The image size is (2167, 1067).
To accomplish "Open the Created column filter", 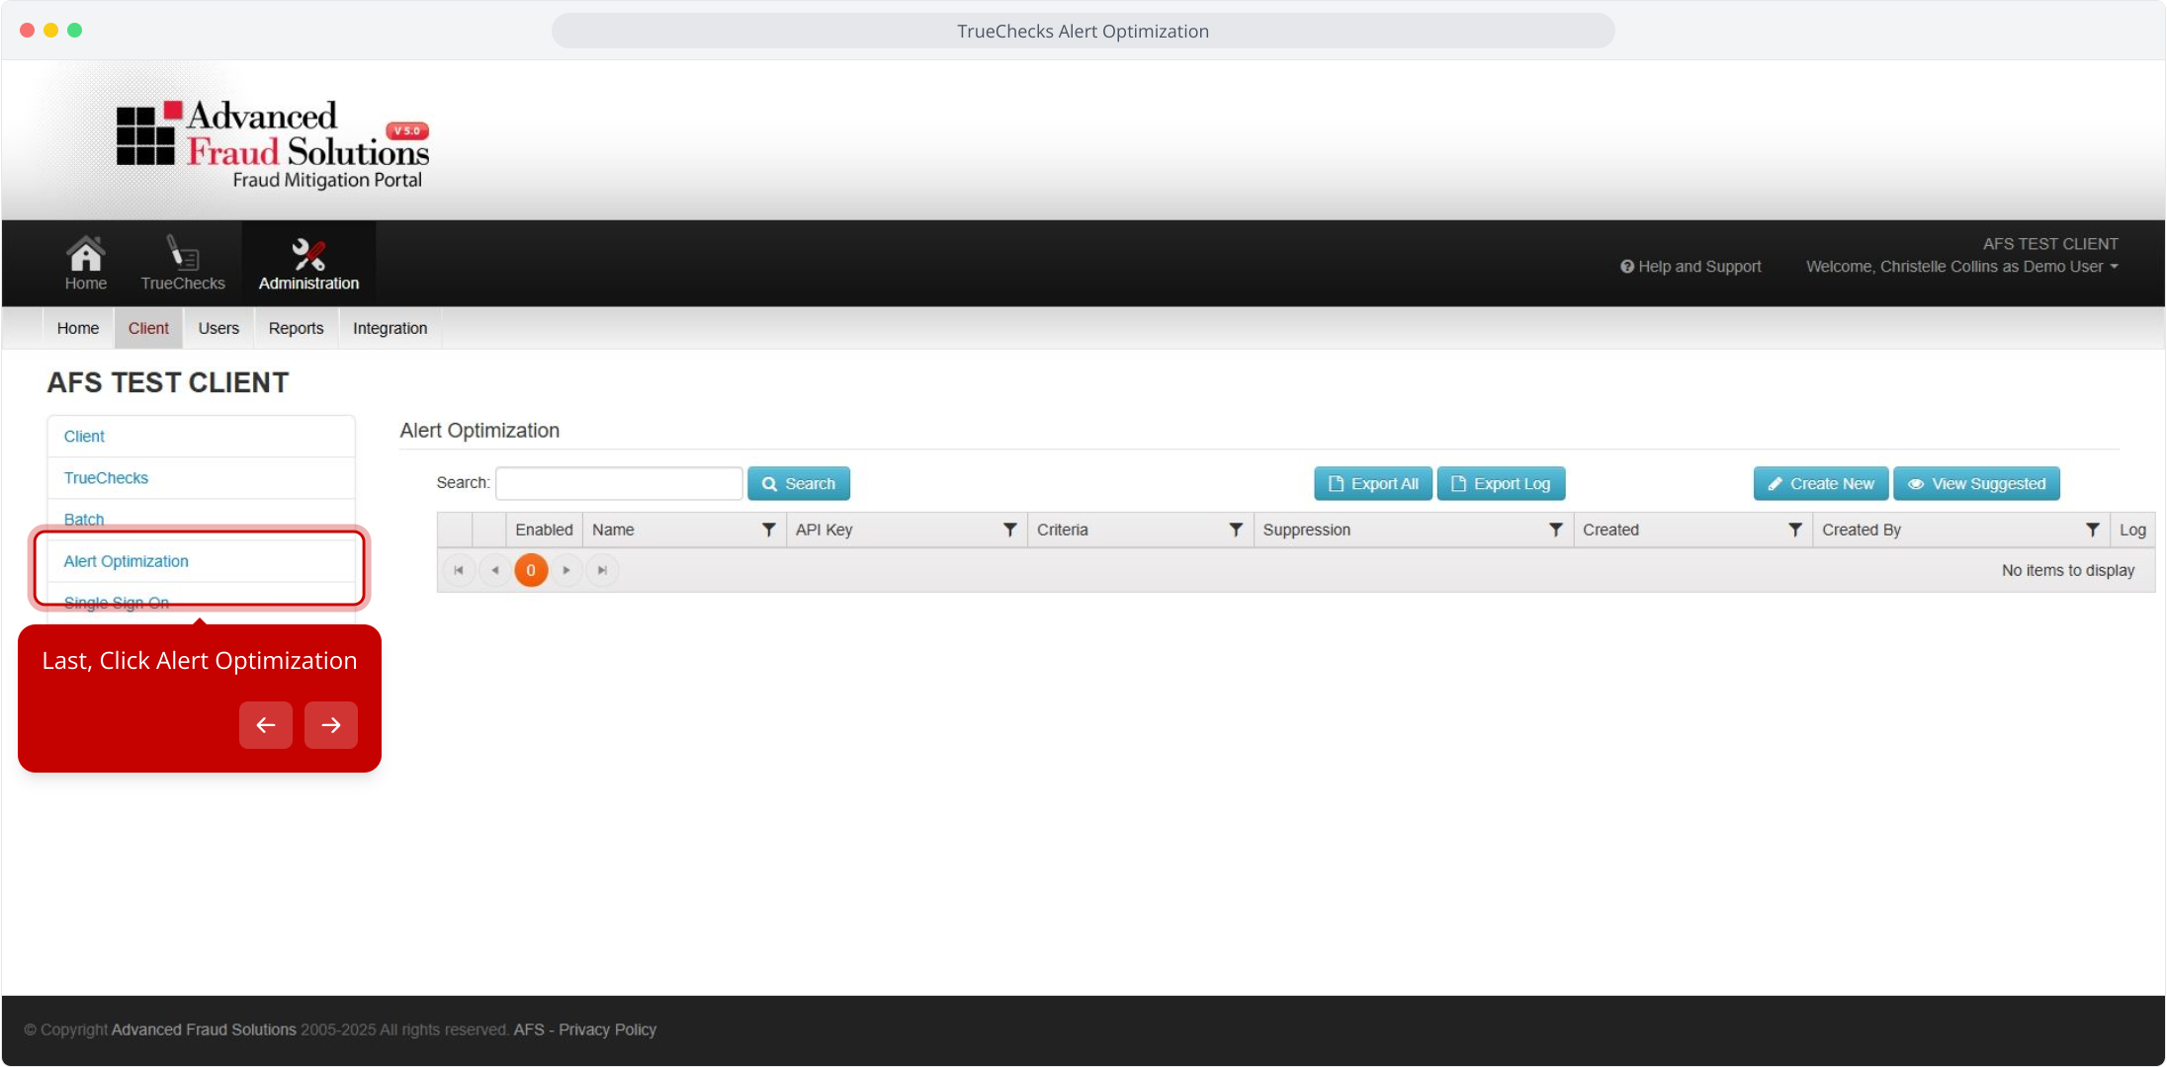I will pyautogui.click(x=1794, y=530).
